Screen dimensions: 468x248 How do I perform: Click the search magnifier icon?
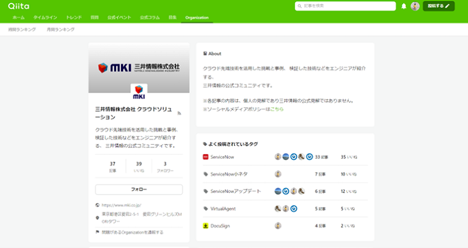300,6
